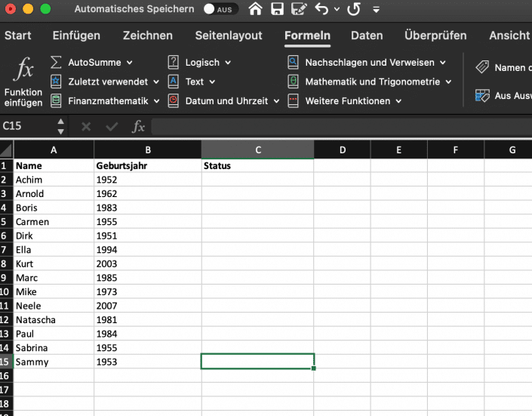532x416 pixels.
Task: Click the Redo circular arrow icon
Action: pyautogui.click(x=353, y=10)
